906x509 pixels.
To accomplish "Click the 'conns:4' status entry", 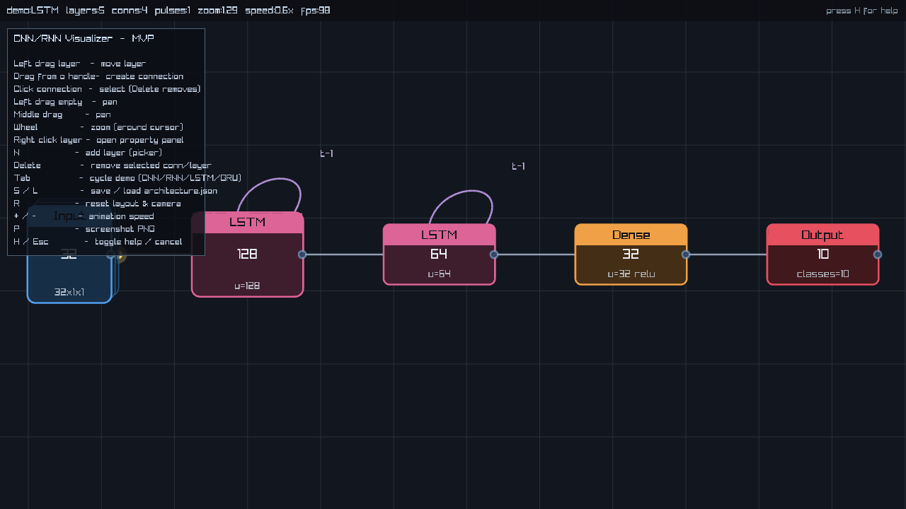I will pos(130,11).
